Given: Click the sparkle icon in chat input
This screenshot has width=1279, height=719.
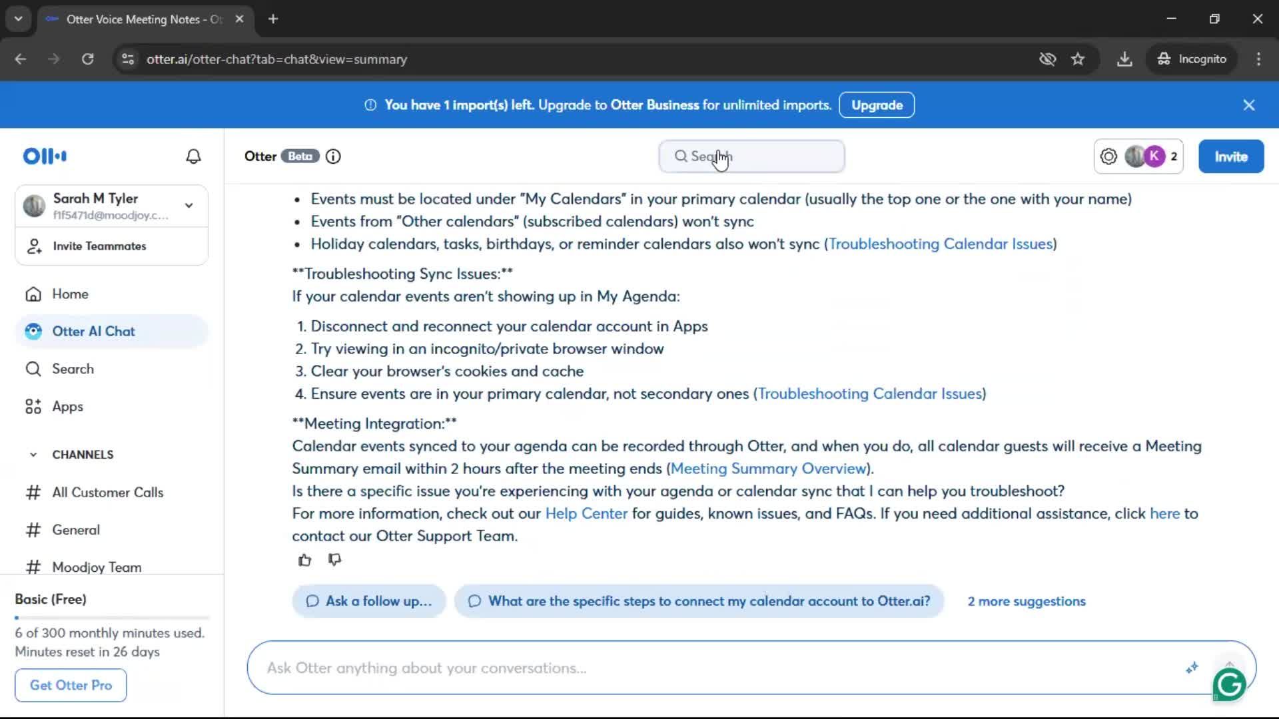Looking at the screenshot, I should (x=1192, y=668).
